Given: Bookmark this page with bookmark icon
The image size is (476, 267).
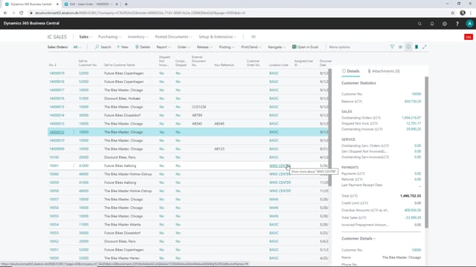Looking at the screenshot, I should [x=416, y=47].
